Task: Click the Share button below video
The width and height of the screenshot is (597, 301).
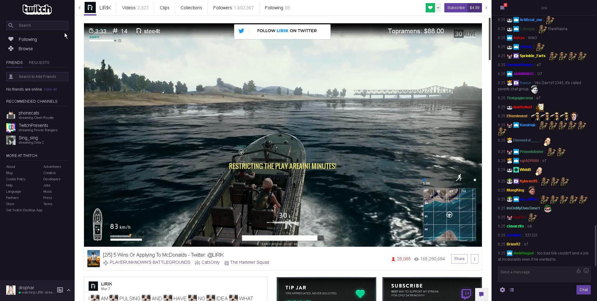Action: click(x=459, y=259)
